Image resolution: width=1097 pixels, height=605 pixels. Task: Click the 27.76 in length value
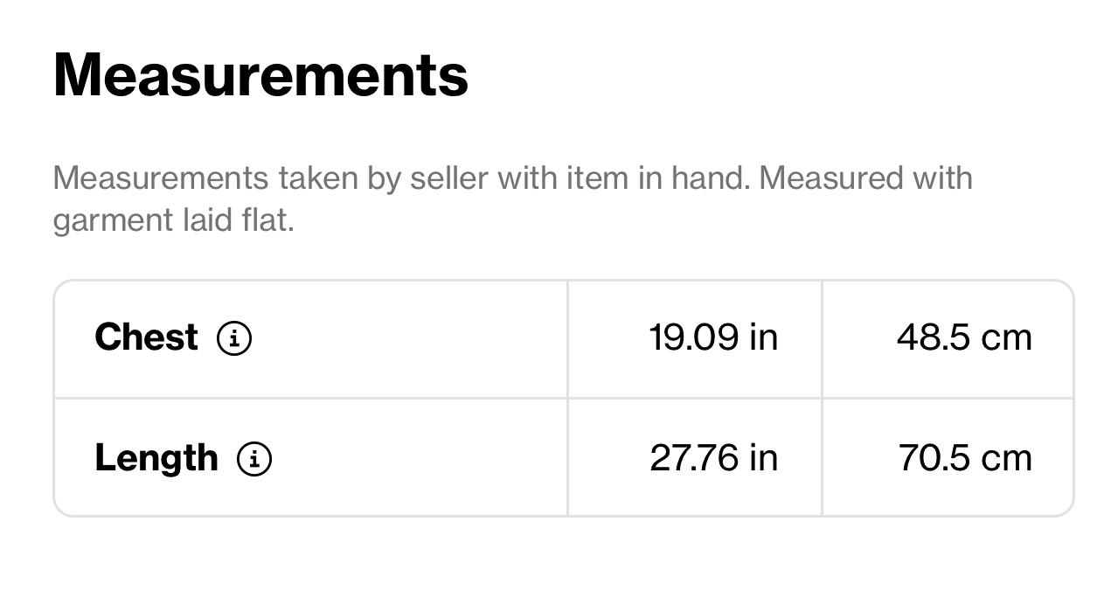coord(713,458)
